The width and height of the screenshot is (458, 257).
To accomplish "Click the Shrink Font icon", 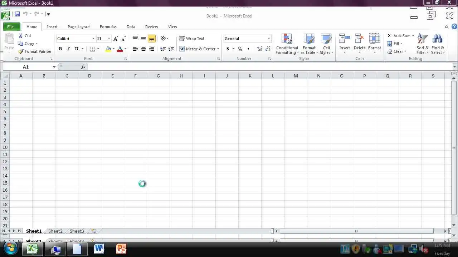I will pyautogui.click(x=124, y=39).
